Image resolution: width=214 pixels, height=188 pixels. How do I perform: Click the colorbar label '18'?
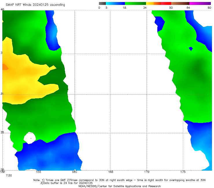click(124, 8)
